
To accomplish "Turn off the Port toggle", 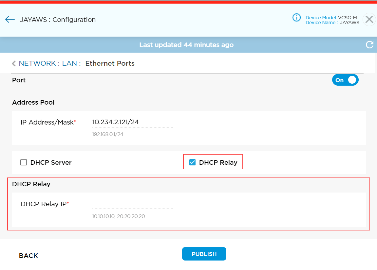I will click(345, 80).
